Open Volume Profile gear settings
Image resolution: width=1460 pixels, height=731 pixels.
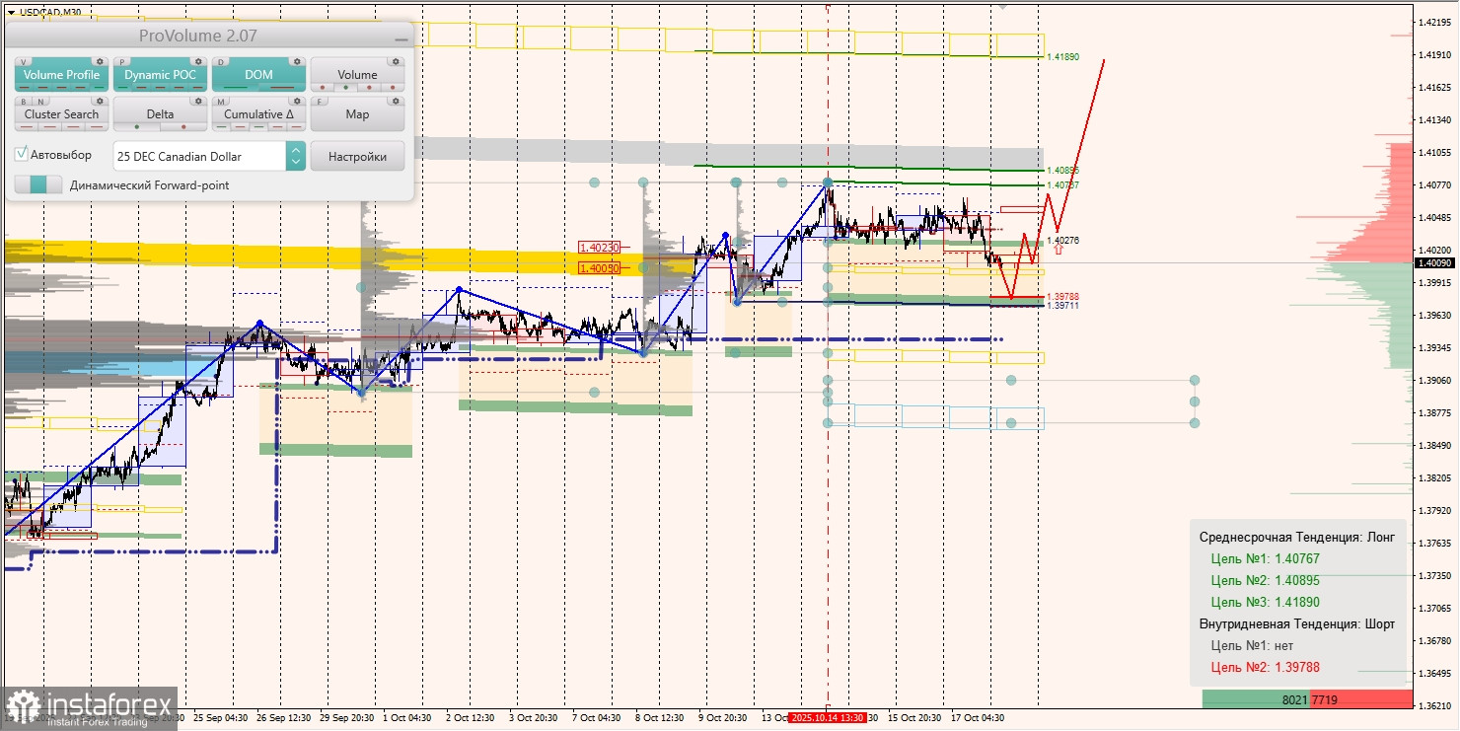(x=100, y=61)
